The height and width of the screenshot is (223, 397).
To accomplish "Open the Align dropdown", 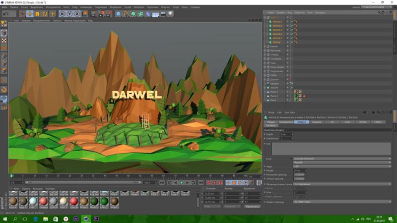I will click(x=342, y=167).
